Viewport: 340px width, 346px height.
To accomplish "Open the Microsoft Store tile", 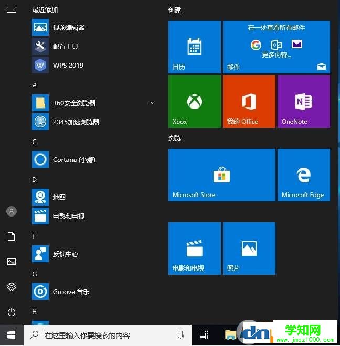I will point(222,175).
